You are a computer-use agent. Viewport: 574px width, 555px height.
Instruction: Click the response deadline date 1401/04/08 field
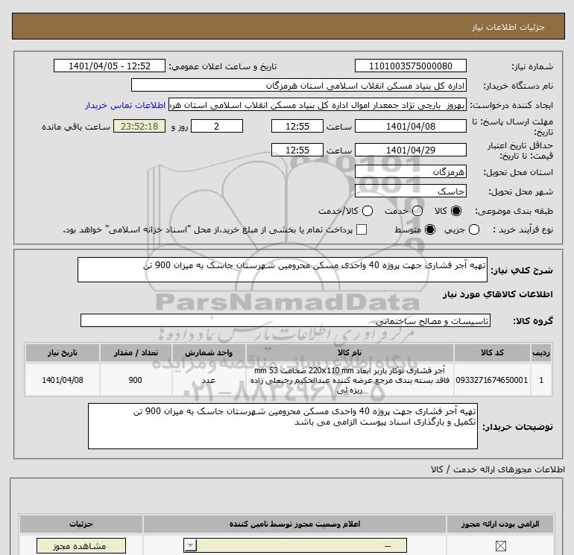pos(410,126)
